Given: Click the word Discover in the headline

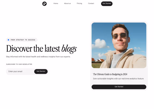Looking at the screenshot, I should tap(19, 49).
